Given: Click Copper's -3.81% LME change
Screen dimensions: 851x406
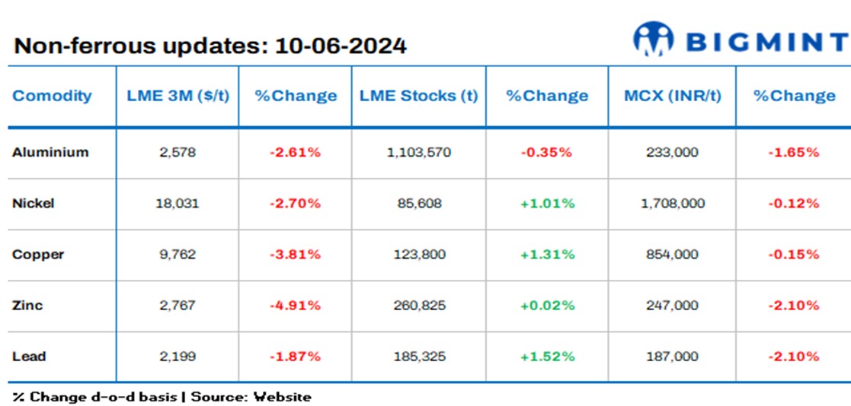Looking at the screenshot, I should pos(295,255).
